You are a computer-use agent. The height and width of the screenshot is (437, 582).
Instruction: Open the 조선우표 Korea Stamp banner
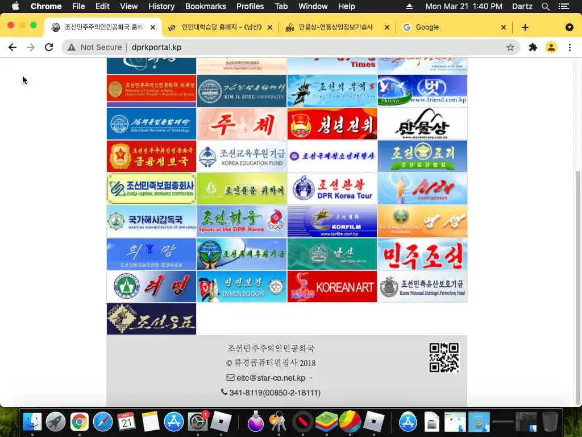point(151,319)
